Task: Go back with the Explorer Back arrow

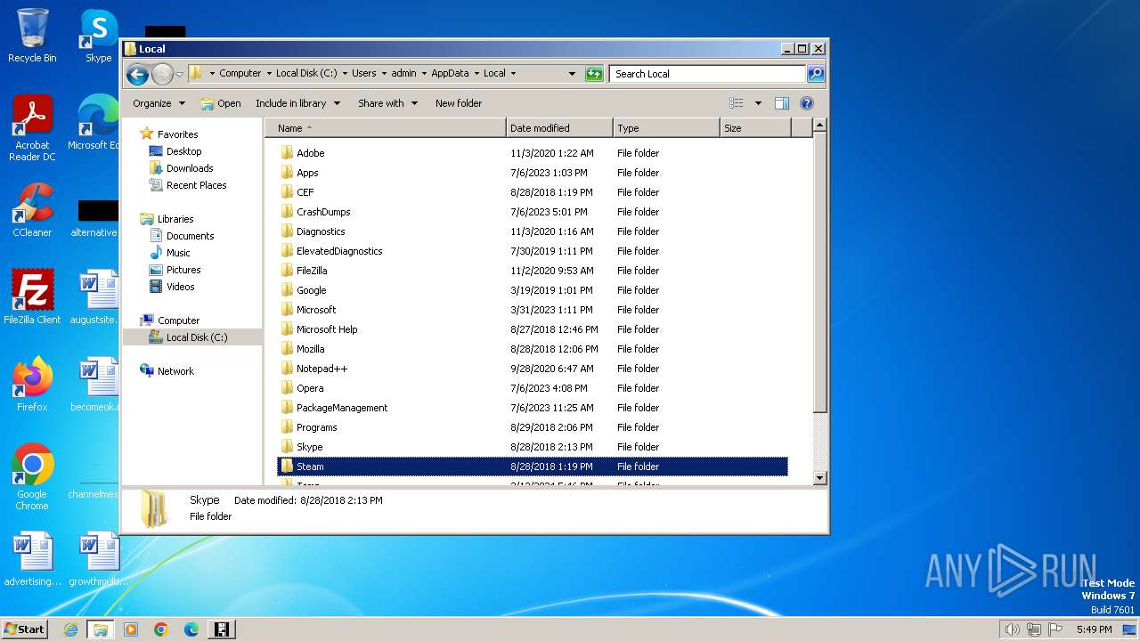Action: tap(137, 74)
